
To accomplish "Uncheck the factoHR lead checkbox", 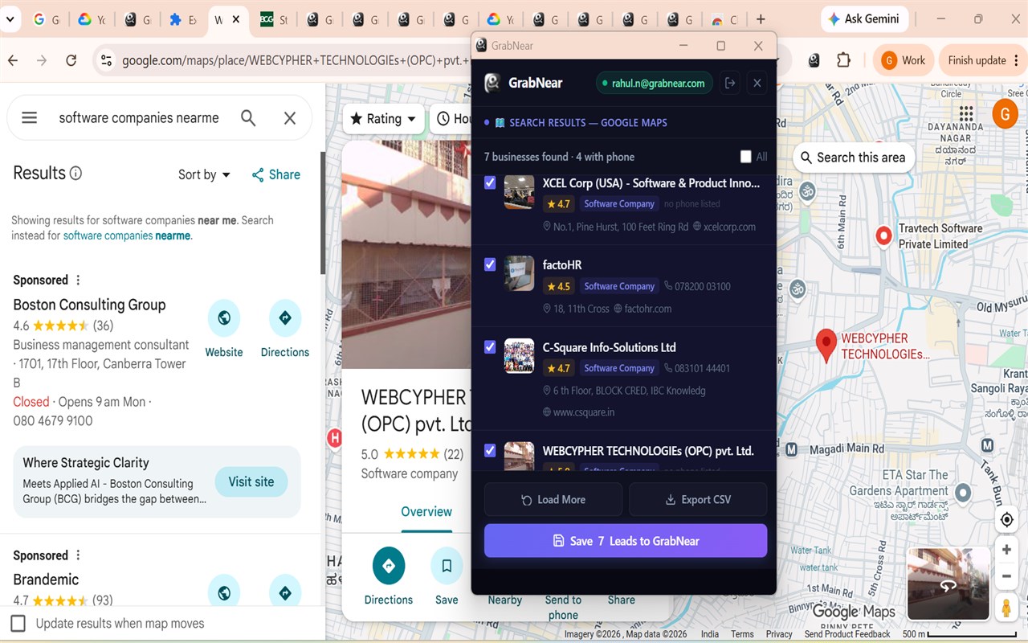I will point(490,264).
